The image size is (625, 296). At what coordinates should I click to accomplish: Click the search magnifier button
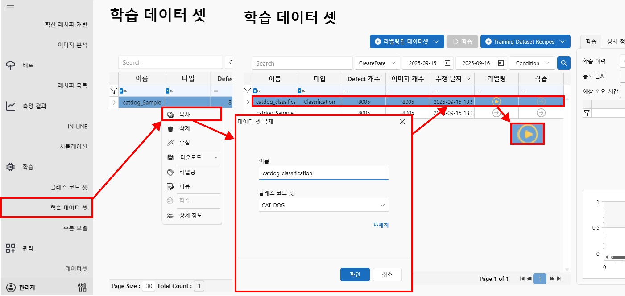564,63
